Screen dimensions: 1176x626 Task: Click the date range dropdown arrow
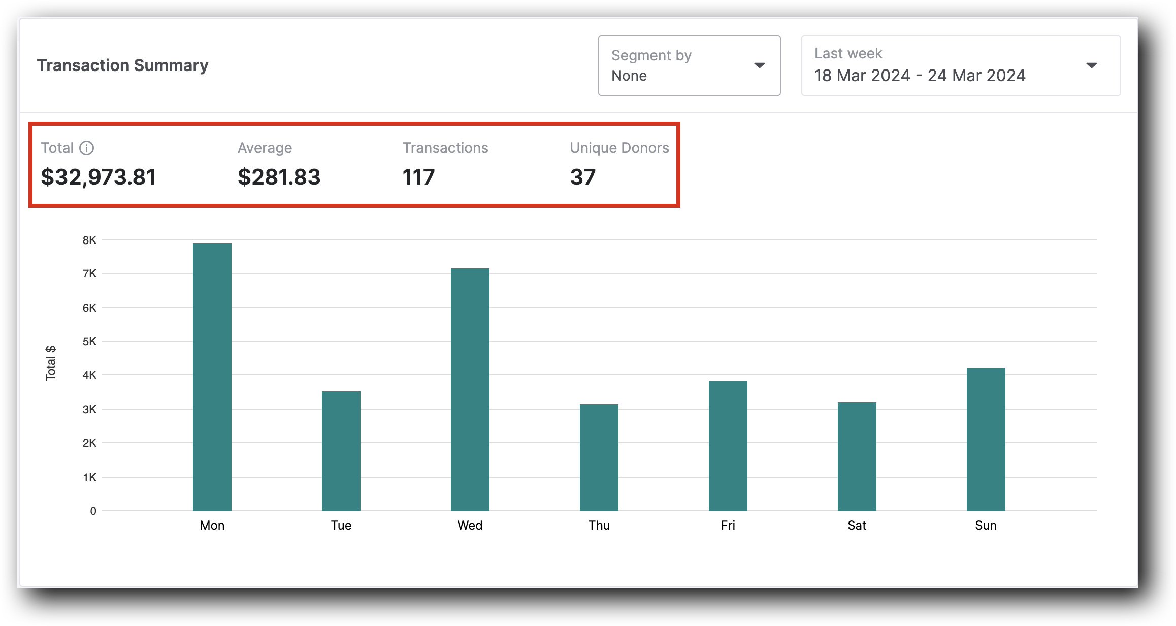tap(1091, 65)
